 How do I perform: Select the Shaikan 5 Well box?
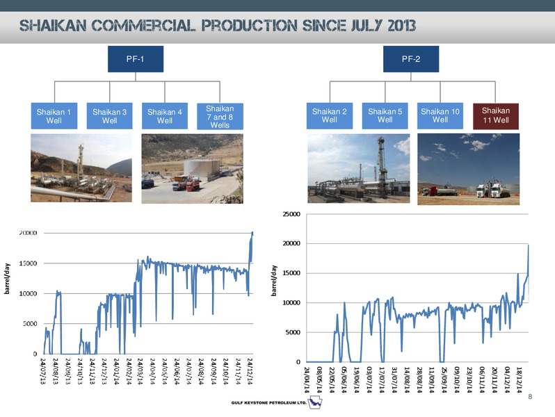385,115
